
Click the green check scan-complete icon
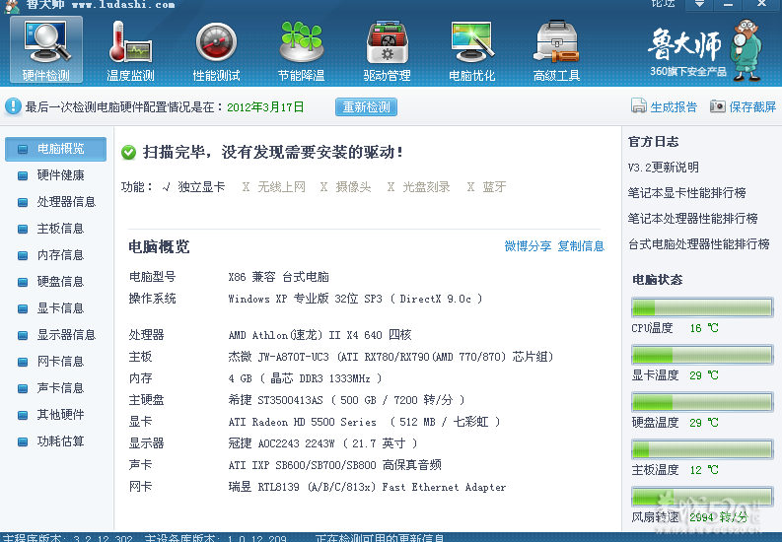click(x=128, y=153)
